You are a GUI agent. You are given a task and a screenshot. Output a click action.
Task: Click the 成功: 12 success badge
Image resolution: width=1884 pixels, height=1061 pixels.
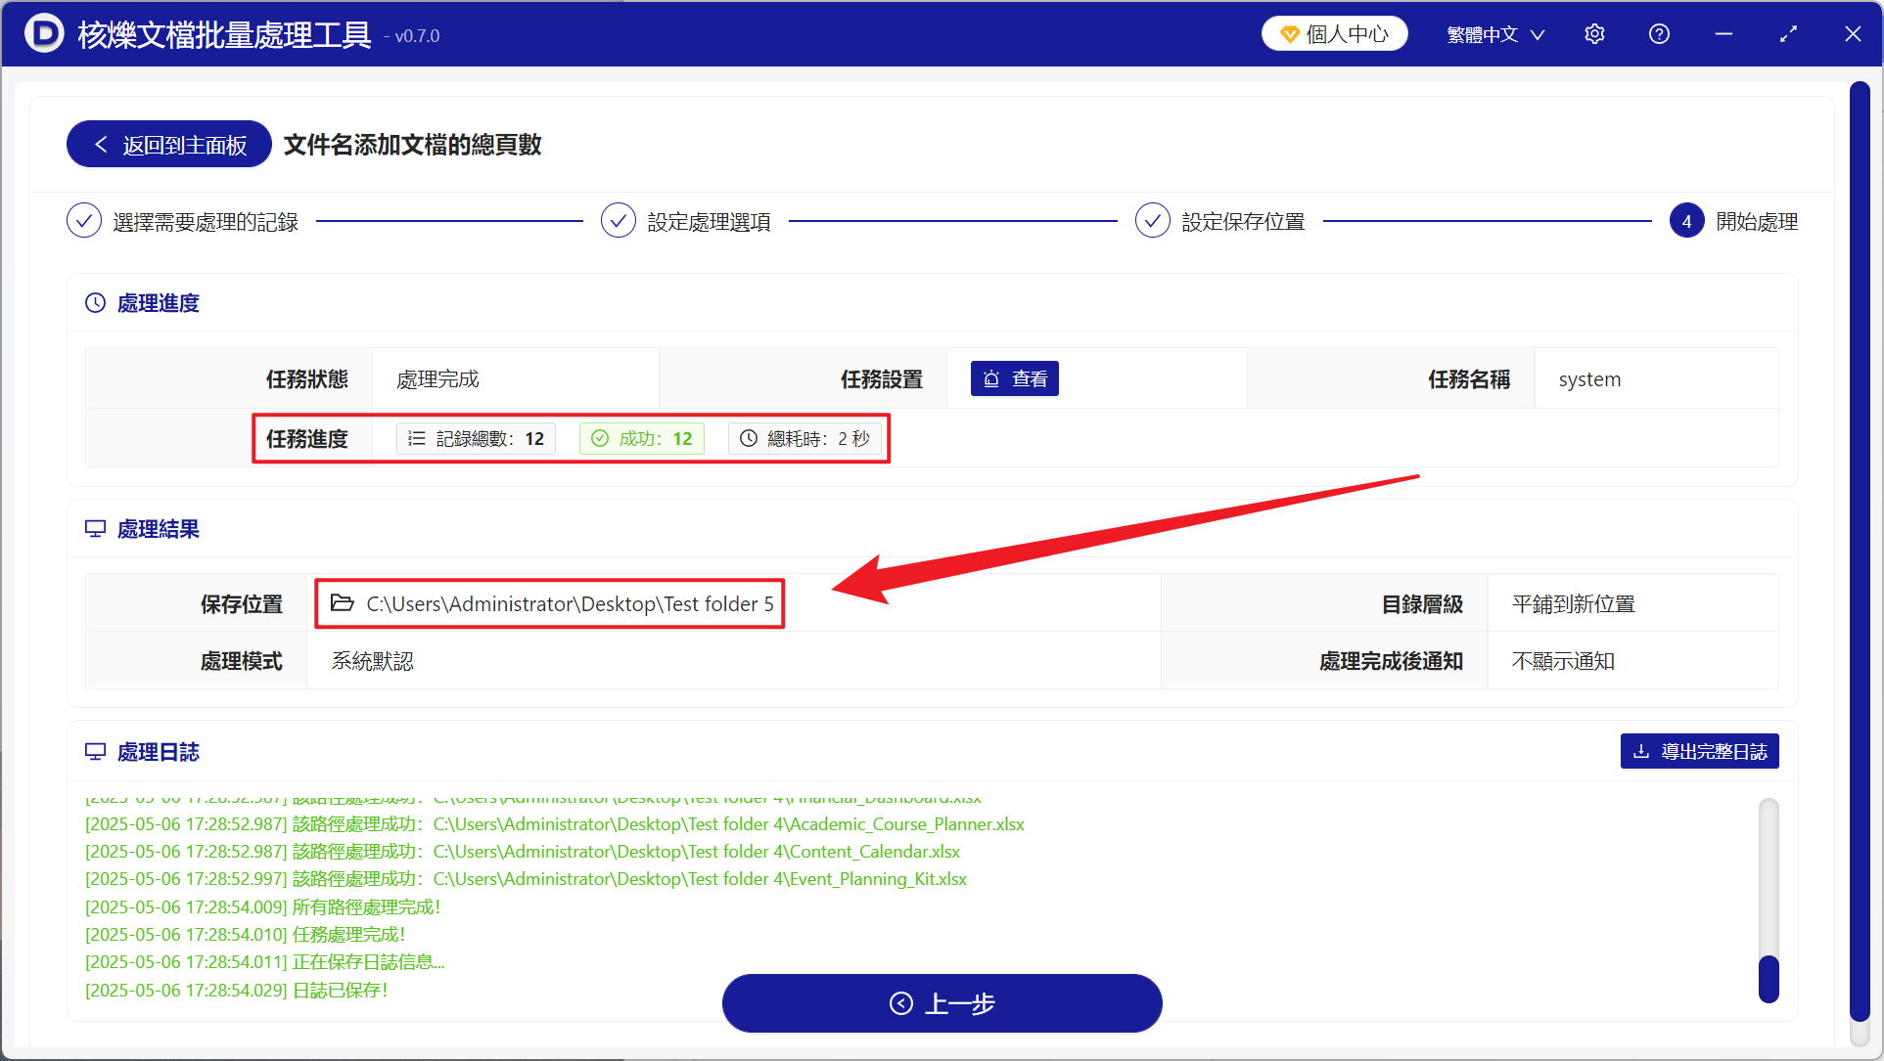pos(642,439)
